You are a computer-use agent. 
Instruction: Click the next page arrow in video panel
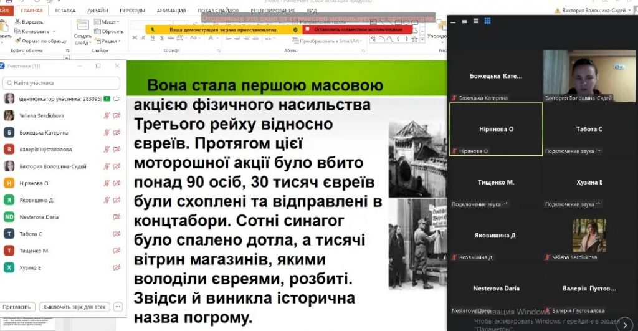624,323
